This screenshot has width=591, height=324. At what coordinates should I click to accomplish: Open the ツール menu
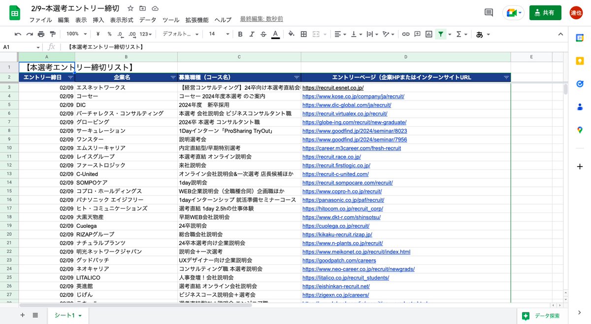coord(171,20)
